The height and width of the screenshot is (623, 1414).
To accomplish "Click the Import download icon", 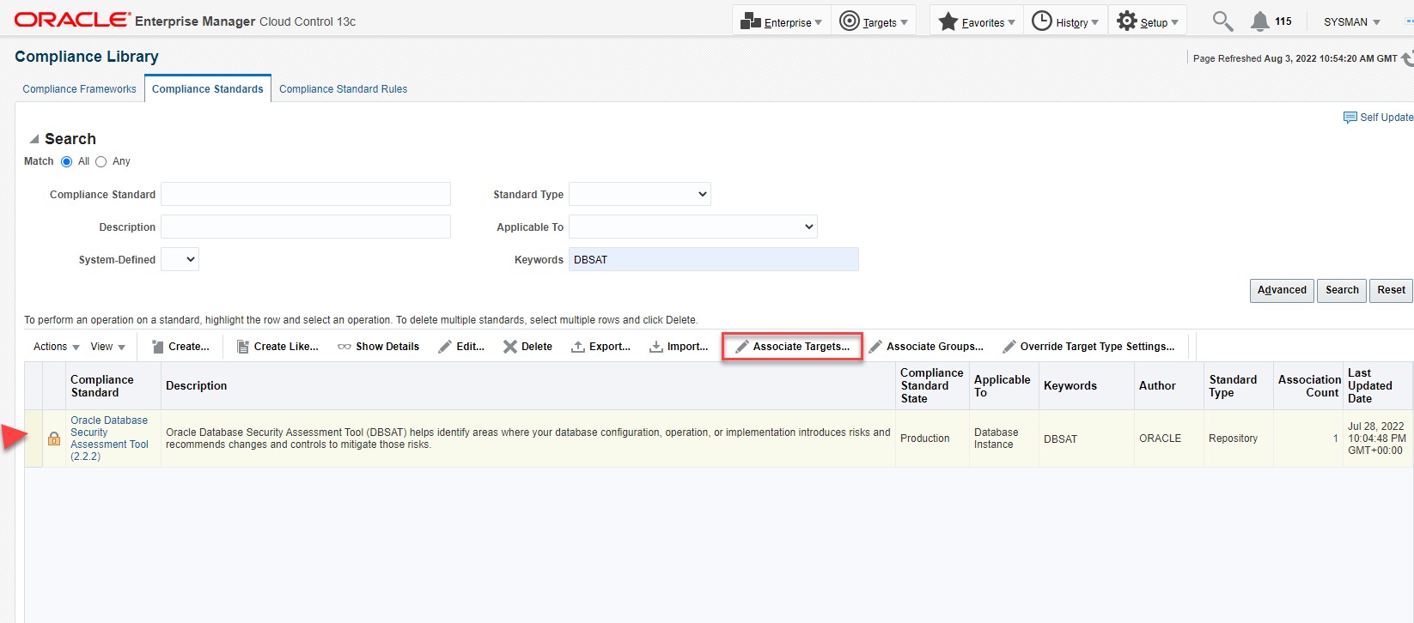I will [656, 347].
